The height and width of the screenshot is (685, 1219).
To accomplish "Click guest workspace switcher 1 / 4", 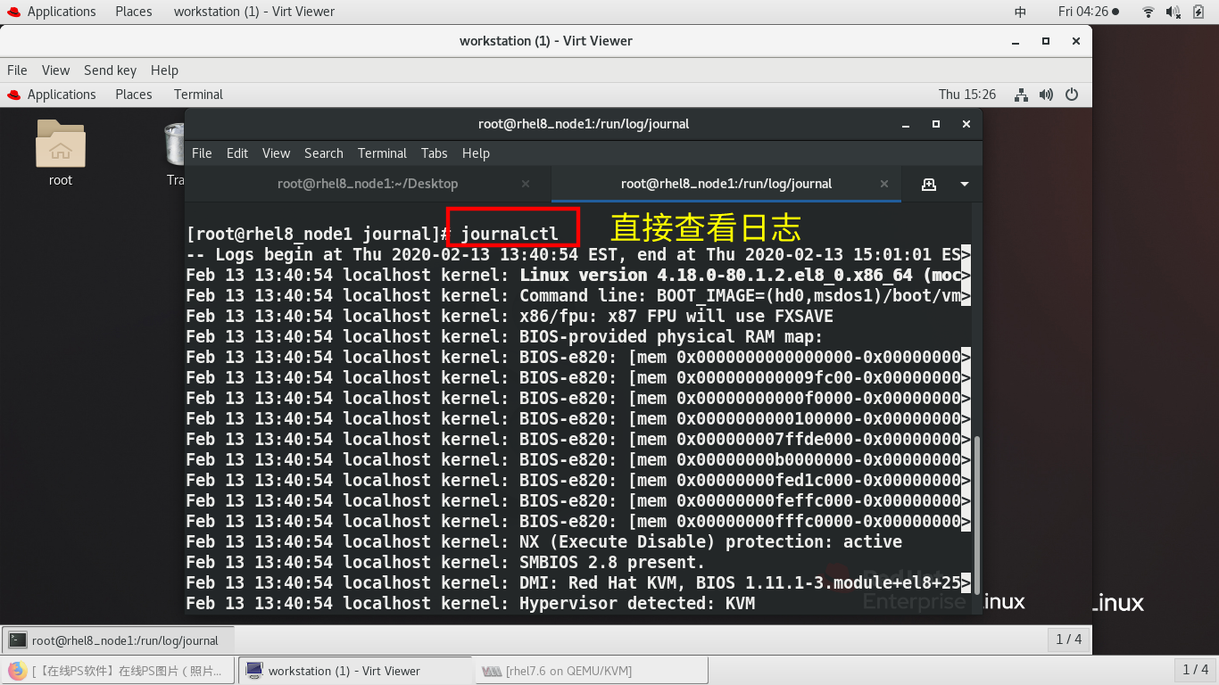I will 1068,640.
